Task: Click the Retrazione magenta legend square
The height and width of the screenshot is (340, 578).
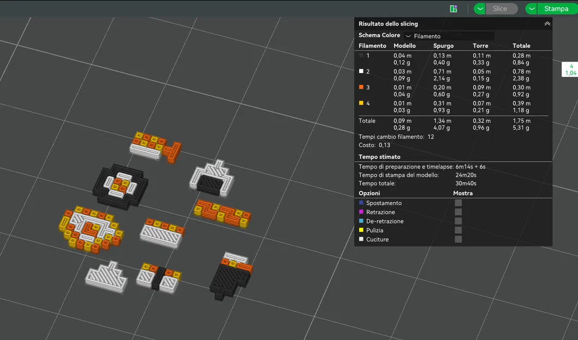Action: (x=361, y=212)
